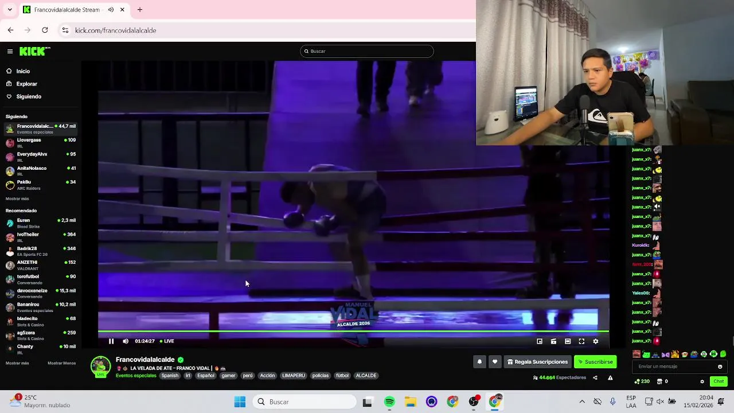The height and width of the screenshot is (413, 734).
Task: Click the Eventos especiales category link
Action: [136, 376]
